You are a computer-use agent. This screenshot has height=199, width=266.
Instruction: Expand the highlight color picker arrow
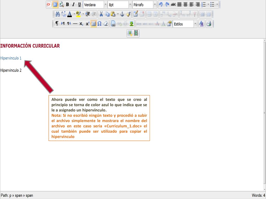[83, 14]
